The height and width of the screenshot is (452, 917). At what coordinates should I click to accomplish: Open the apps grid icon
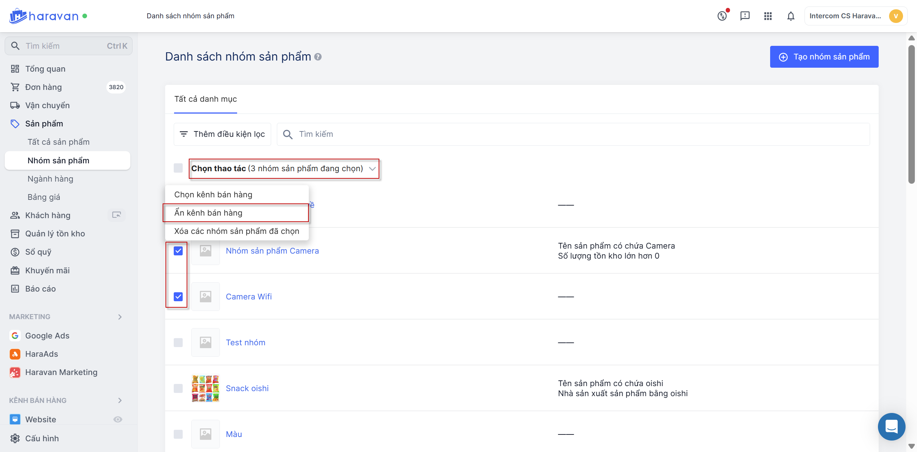pyautogui.click(x=768, y=16)
